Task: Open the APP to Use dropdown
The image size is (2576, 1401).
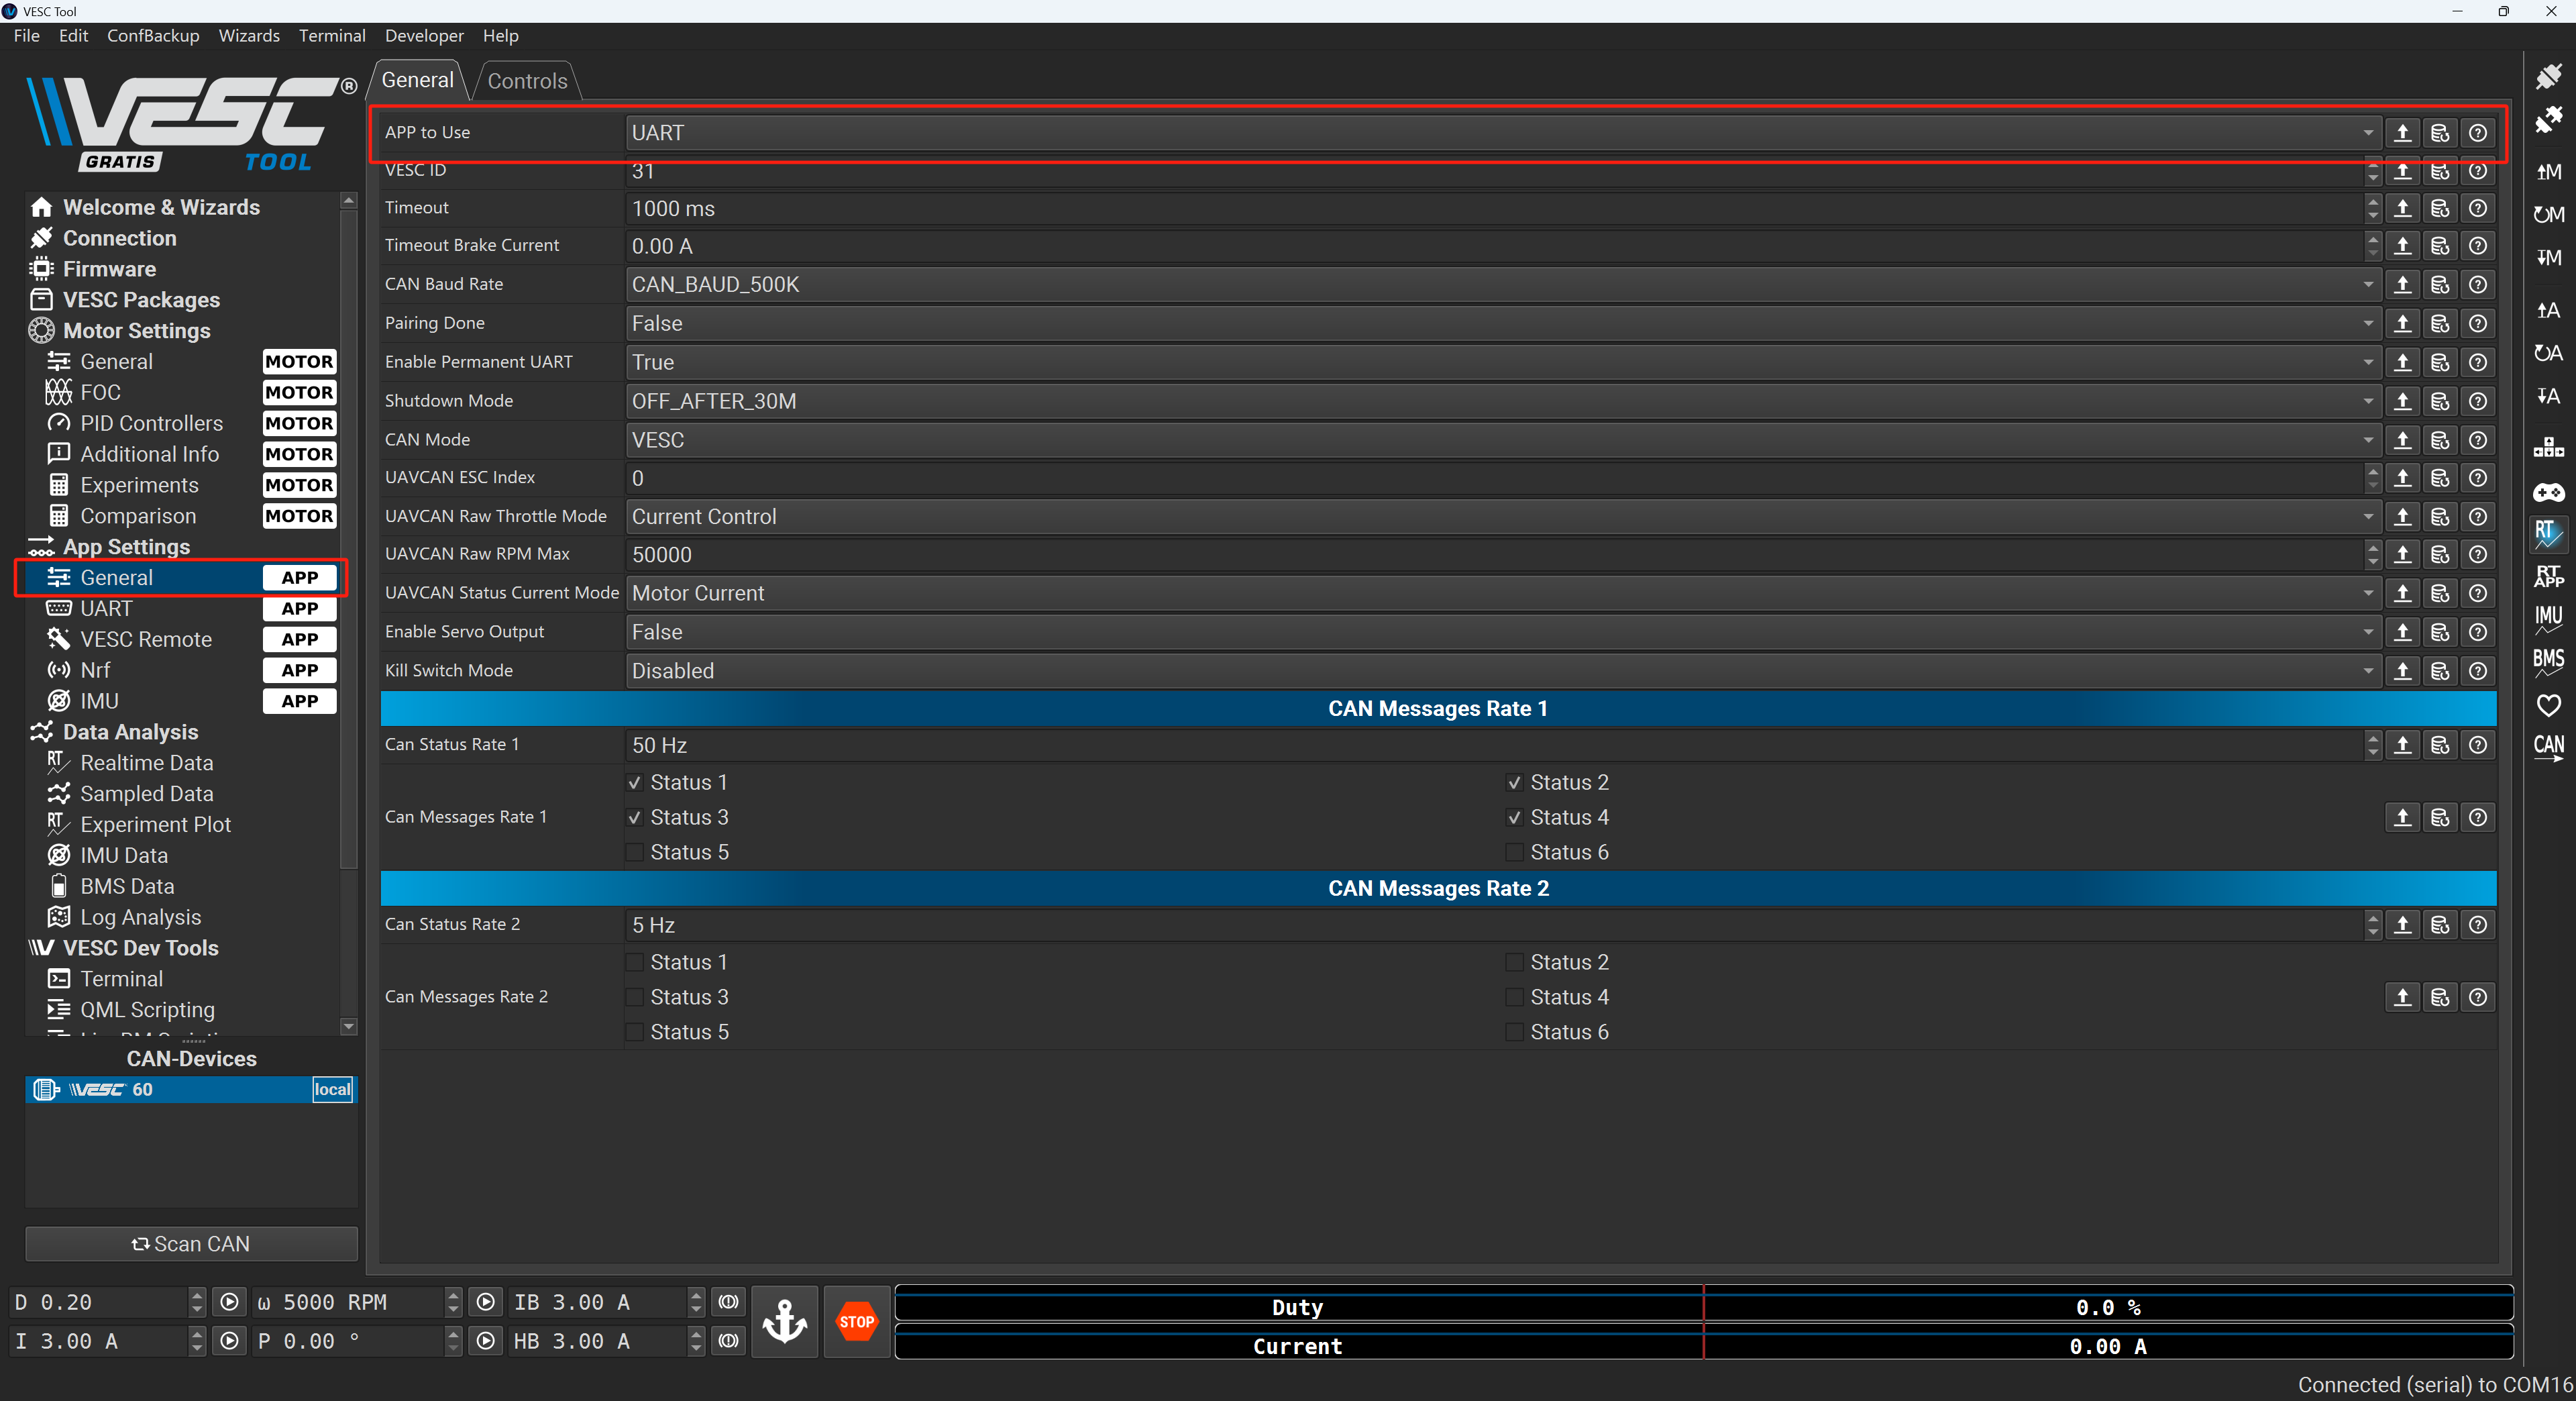Action: pyautogui.click(x=1503, y=133)
